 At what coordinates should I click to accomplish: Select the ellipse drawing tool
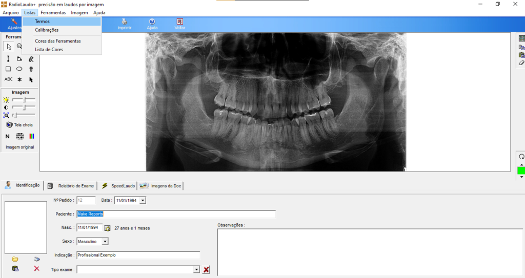pos(19,69)
